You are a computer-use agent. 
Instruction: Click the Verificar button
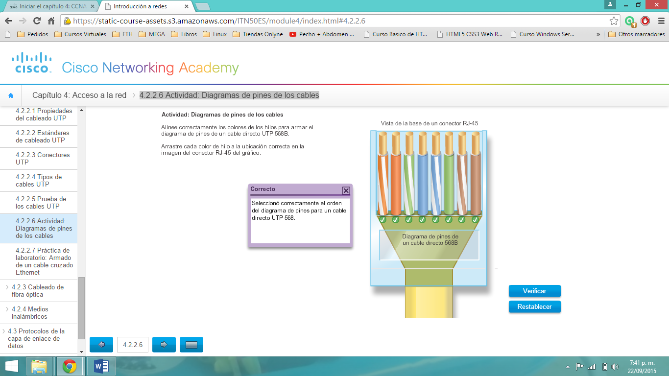point(535,291)
